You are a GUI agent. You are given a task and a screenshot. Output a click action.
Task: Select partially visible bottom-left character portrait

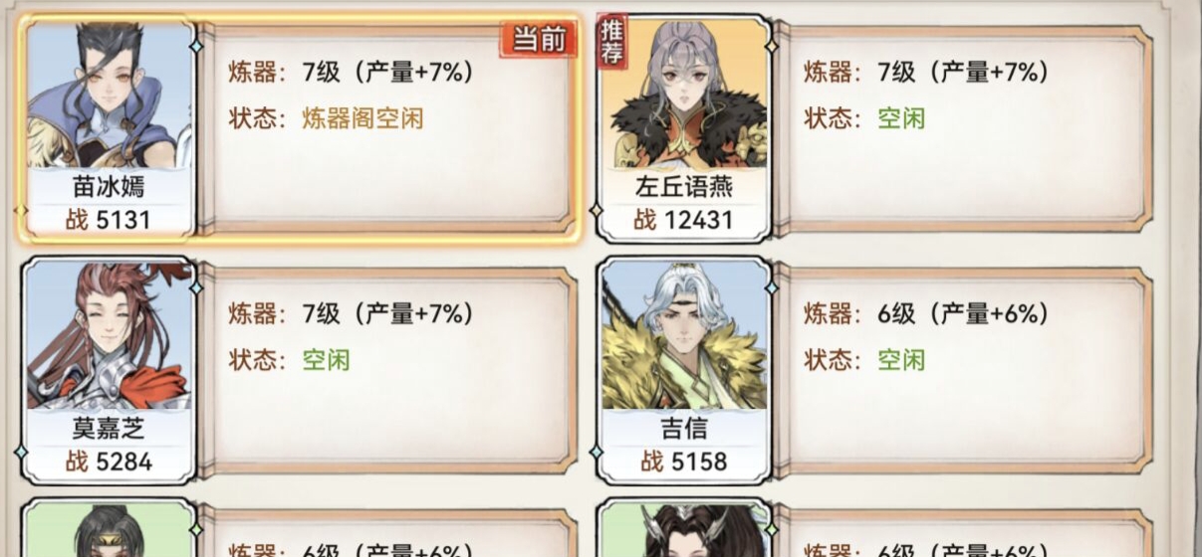[x=109, y=530]
